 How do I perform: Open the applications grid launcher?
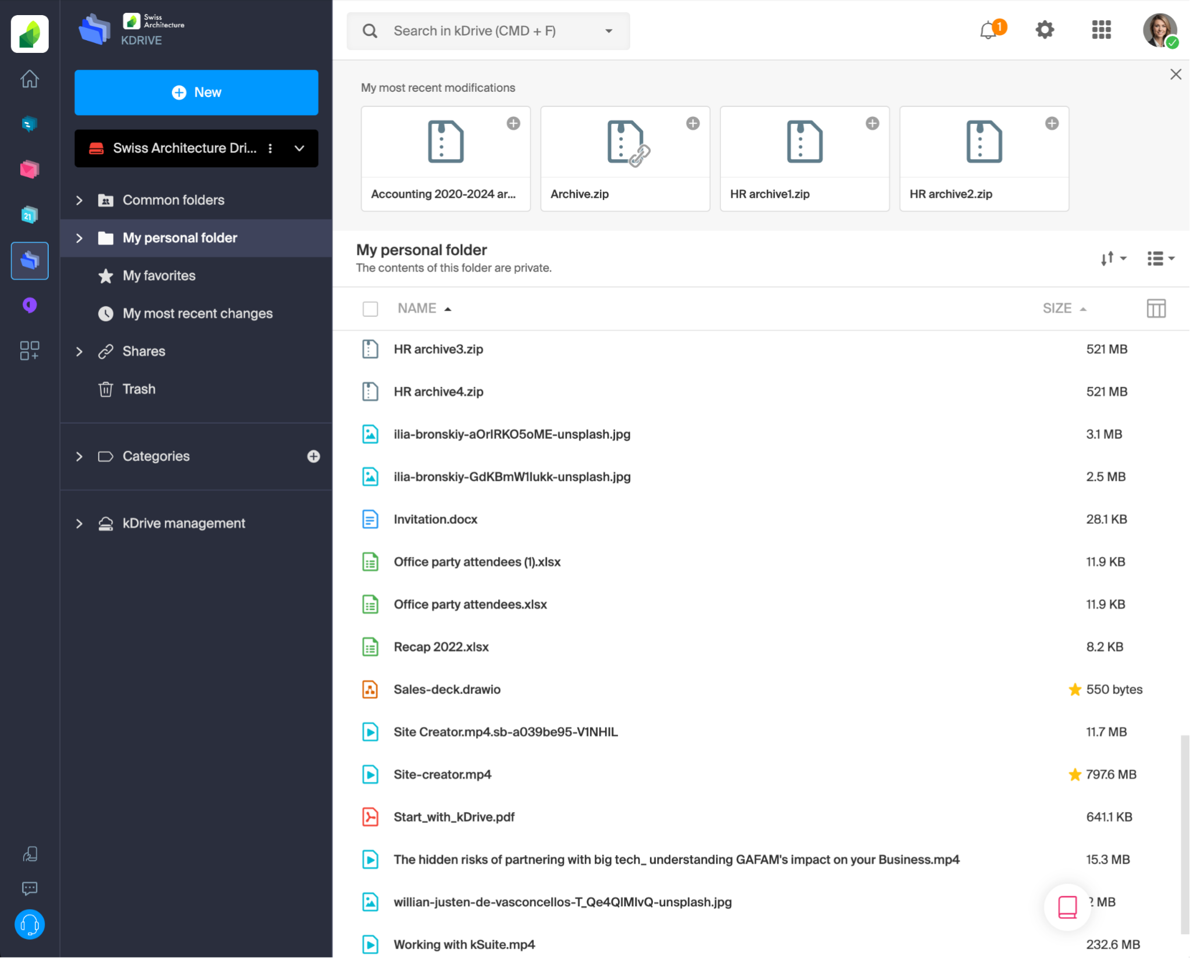click(1101, 30)
